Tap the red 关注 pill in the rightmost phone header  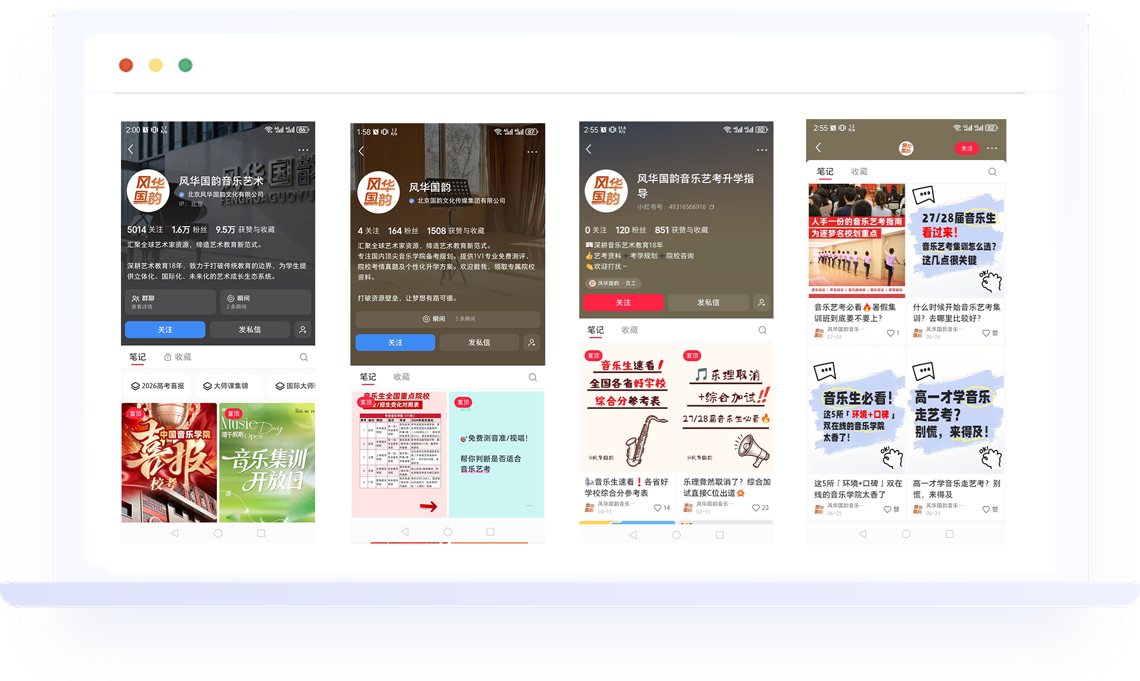click(x=967, y=148)
